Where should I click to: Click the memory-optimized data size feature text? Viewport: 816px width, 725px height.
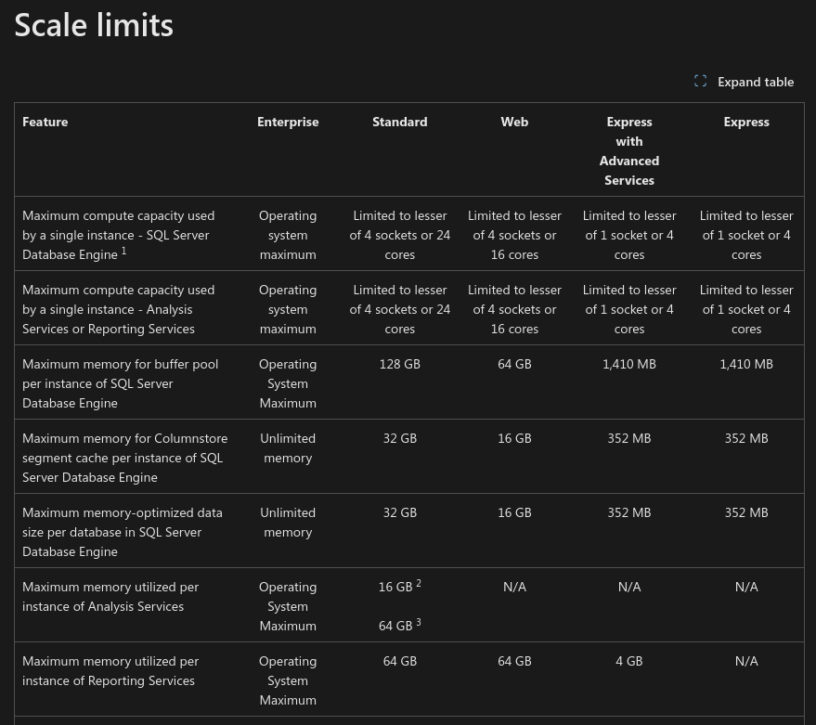pos(123,532)
